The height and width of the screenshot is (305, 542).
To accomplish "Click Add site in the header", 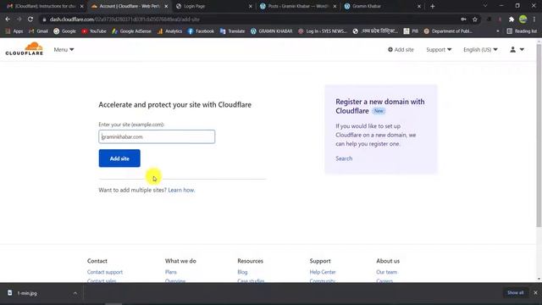I will point(401,49).
